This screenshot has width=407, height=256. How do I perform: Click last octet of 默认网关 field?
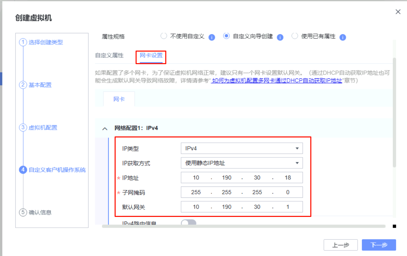click(x=288, y=207)
